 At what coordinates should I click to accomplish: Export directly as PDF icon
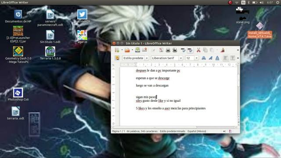(161, 50)
